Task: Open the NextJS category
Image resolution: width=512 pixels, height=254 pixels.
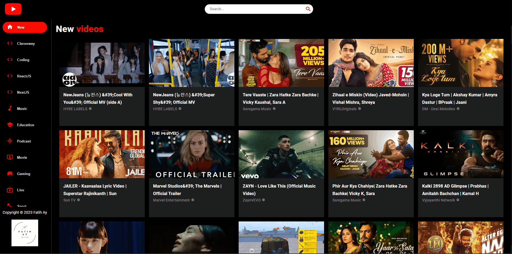Action: point(25,92)
